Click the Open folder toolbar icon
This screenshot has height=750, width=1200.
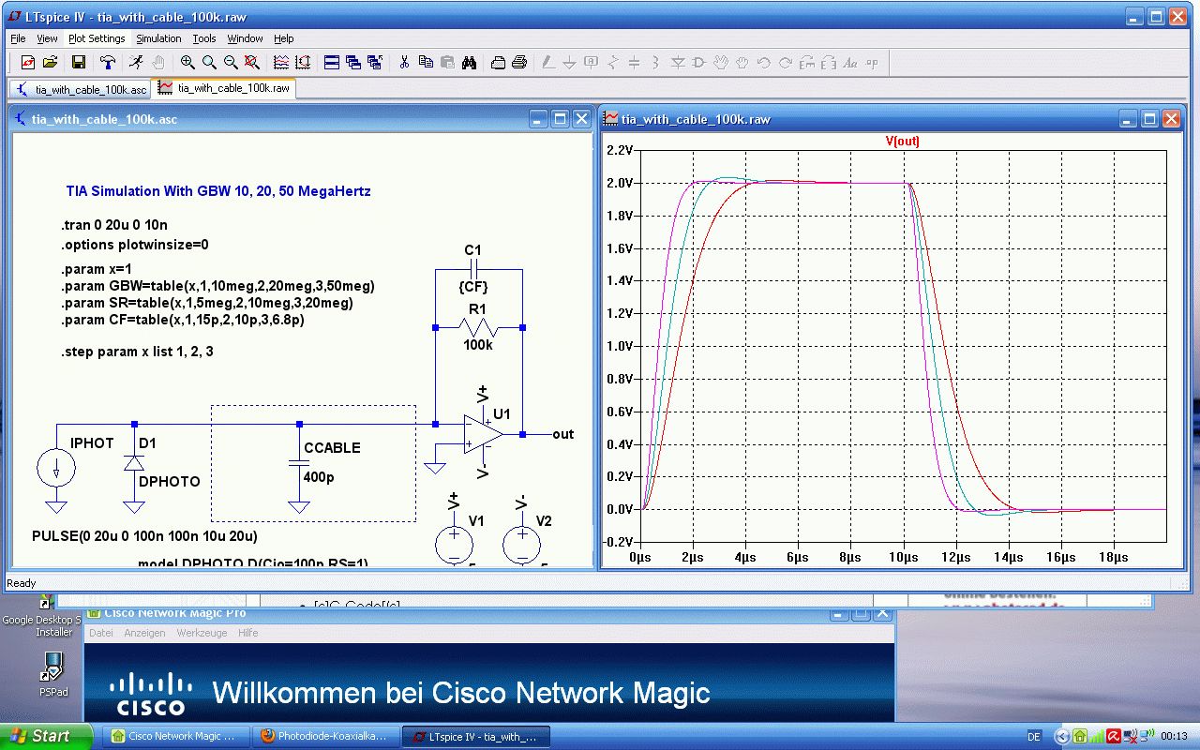click(50, 63)
